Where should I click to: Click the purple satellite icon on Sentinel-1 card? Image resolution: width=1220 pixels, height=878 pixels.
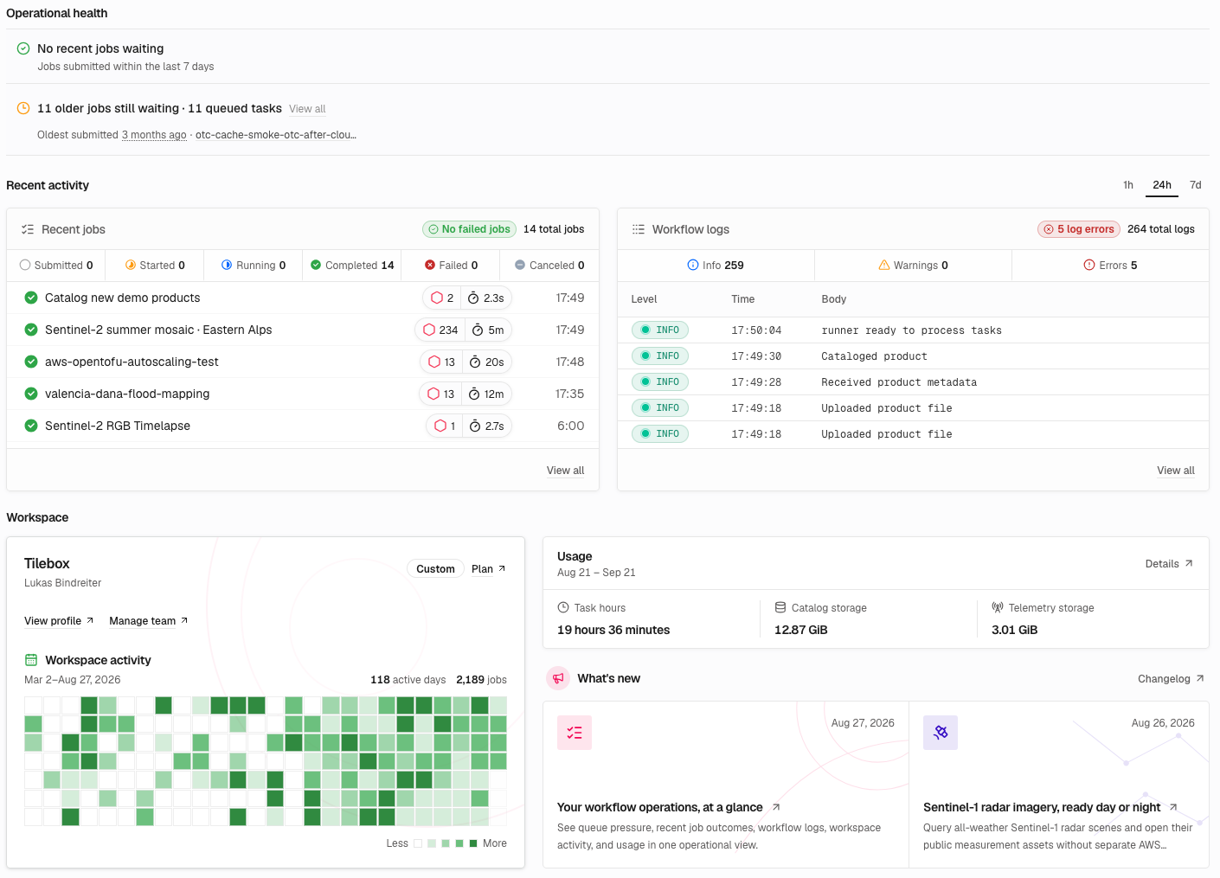click(941, 733)
